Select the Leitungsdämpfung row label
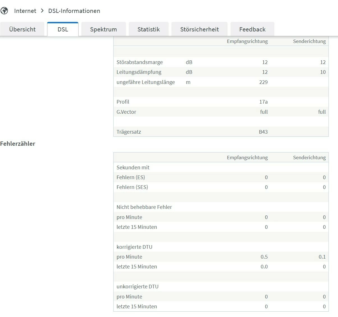This screenshot has height=317, width=338. (139, 72)
